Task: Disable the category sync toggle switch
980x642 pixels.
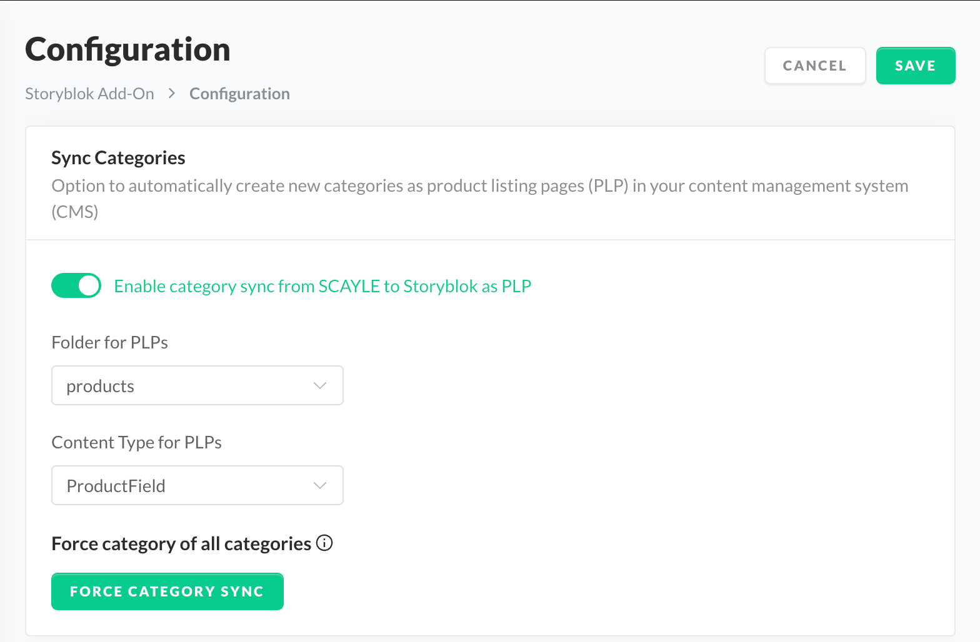Action: pyautogui.click(x=76, y=286)
